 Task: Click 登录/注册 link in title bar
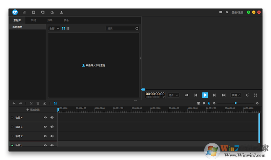[x=237, y=12]
